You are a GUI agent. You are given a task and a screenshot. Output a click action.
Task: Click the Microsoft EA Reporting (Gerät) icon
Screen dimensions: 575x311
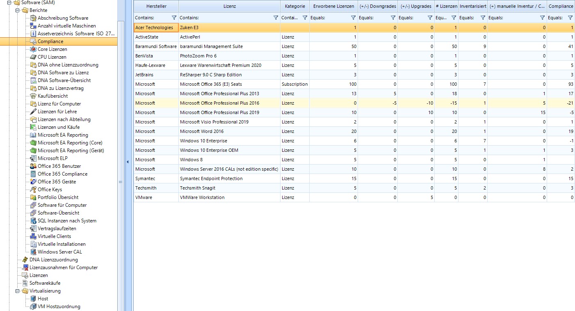coord(33,151)
